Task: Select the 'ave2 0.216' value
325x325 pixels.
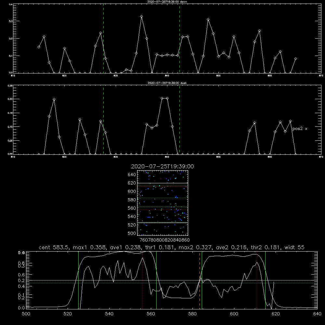Action: tap(232, 247)
